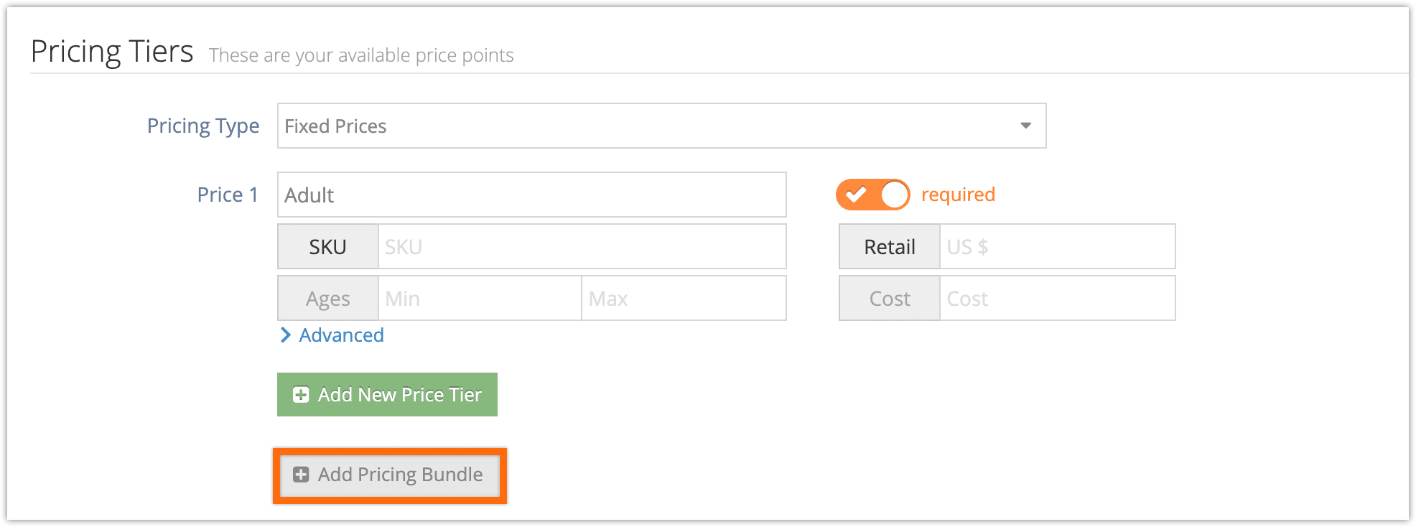Click the checkmark inside the required switch
1416x527 pixels.
(x=855, y=195)
